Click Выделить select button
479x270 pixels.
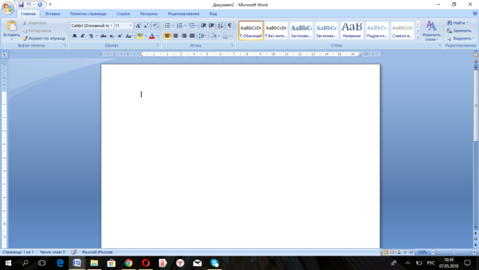(461, 38)
